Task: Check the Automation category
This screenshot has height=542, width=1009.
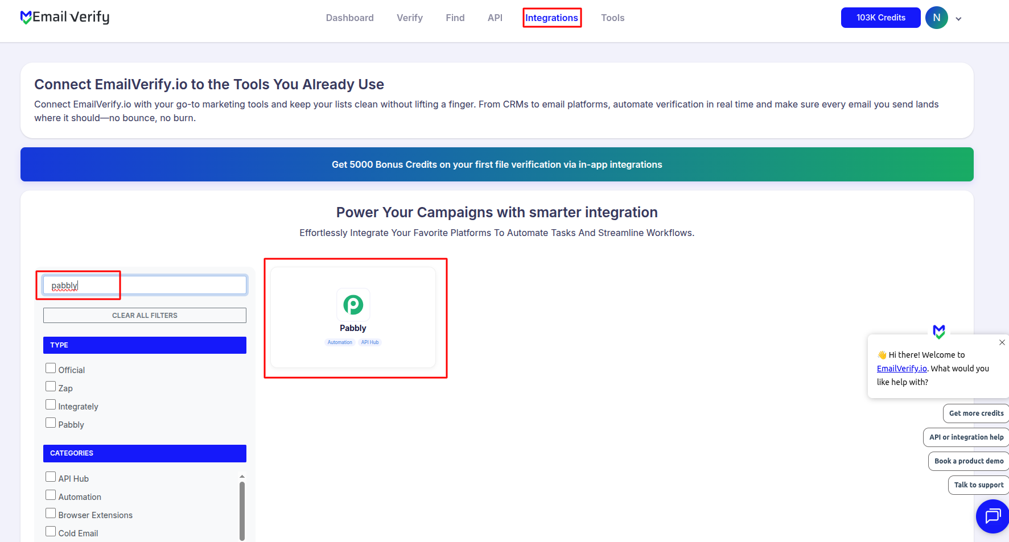Action: tap(51, 495)
